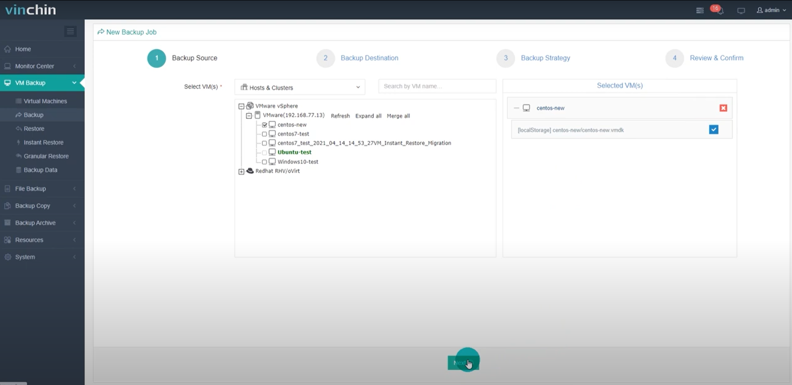Click the Monitor Center icon in sidebar
The width and height of the screenshot is (792, 385).
pyautogui.click(x=7, y=66)
